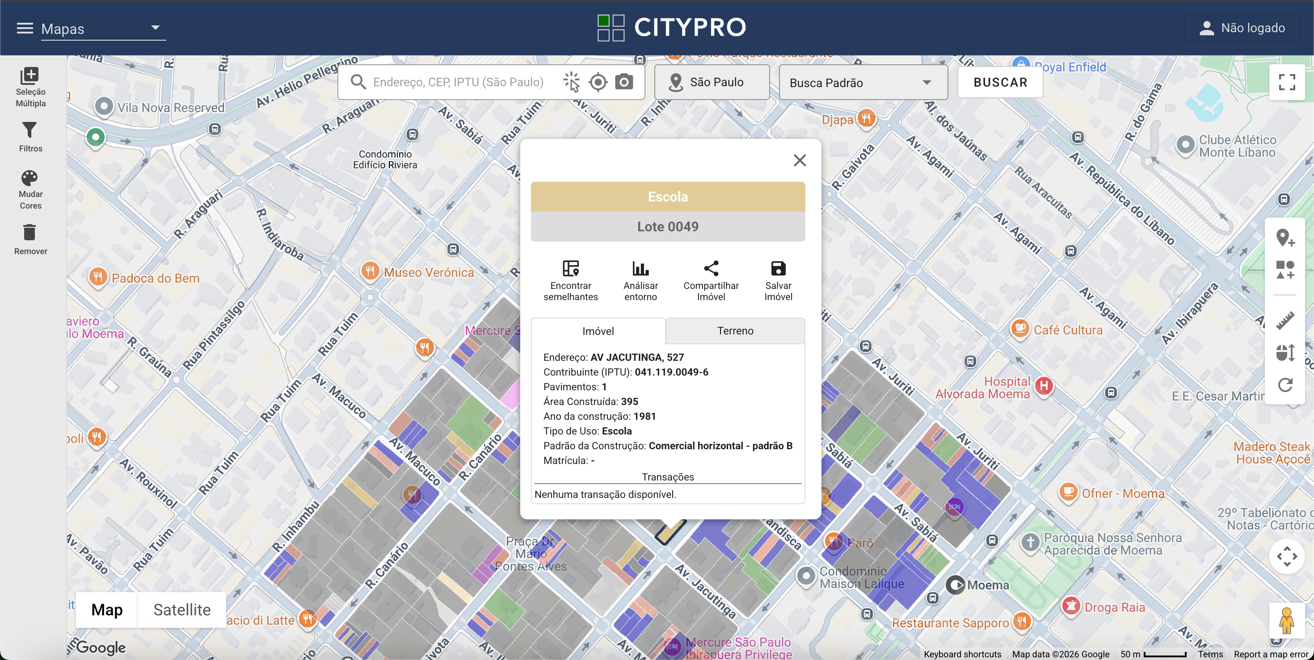The height and width of the screenshot is (660, 1314).
Task: Open Mudar Cores palette tool
Action: [30, 190]
